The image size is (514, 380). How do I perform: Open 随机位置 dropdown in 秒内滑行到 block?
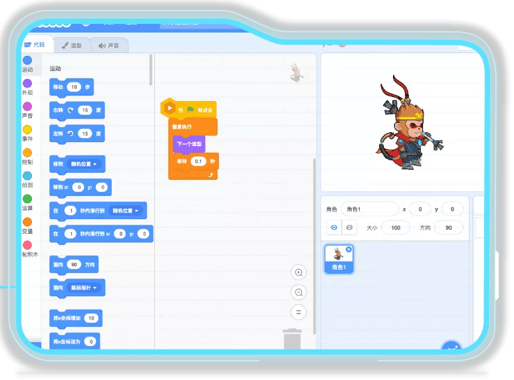pyautogui.click(x=126, y=211)
